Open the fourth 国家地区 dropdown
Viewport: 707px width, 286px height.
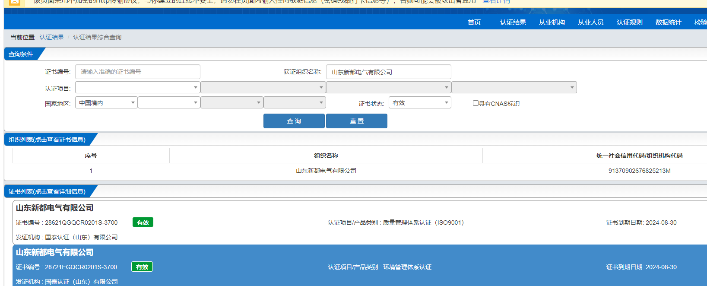pyautogui.click(x=295, y=102)
